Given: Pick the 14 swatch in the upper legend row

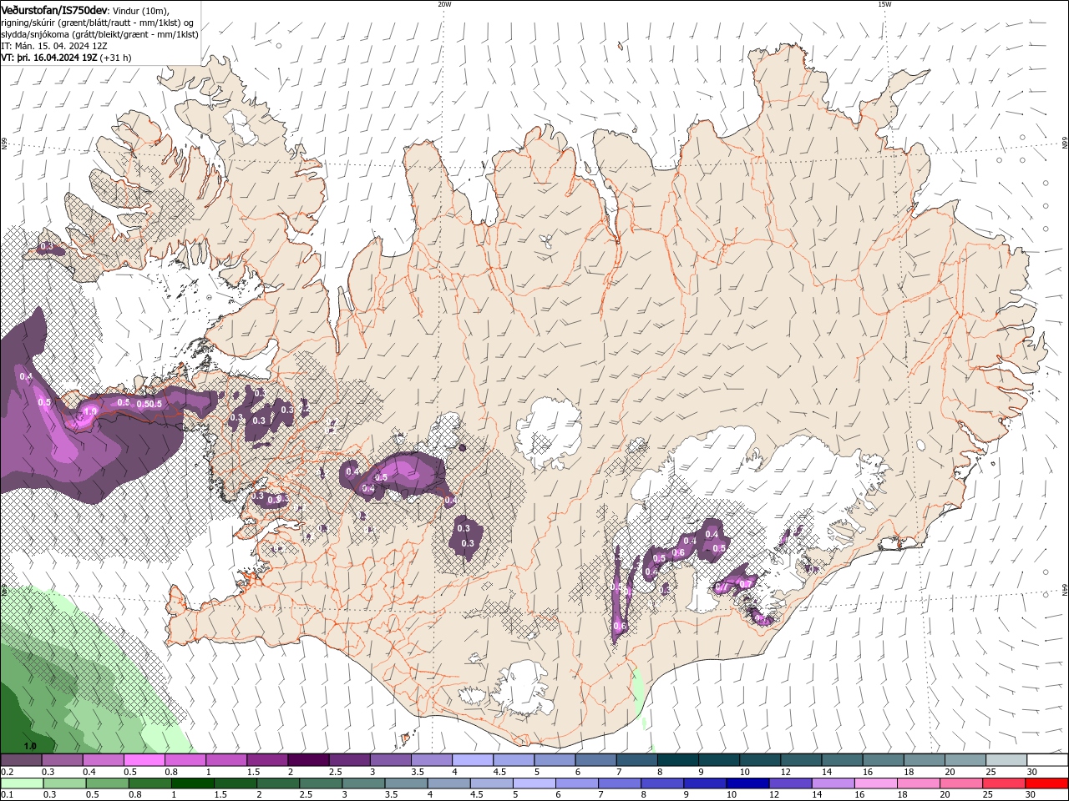Looking at the screenshot, I should click(842, 760).
